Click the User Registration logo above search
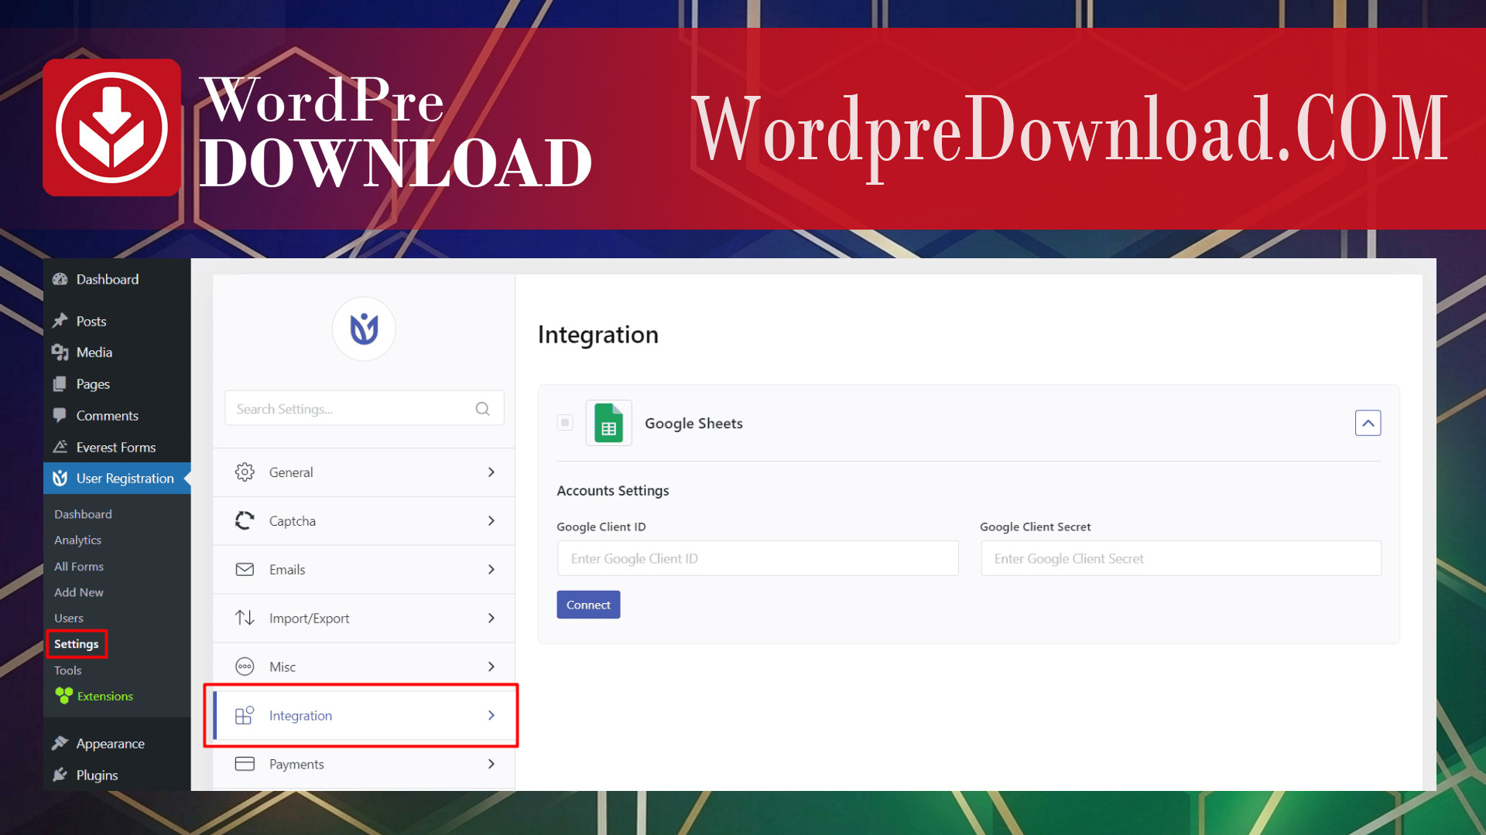 tap(364, 329)
